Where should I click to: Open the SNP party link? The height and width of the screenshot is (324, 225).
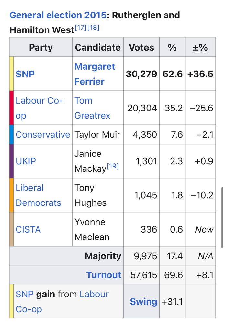(x=25, y=74)
